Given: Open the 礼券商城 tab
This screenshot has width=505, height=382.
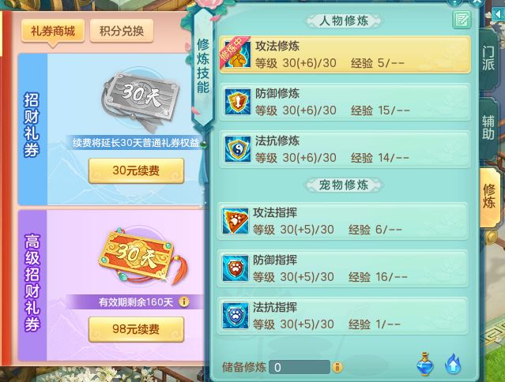Looking at the screenshot, I should (53, 31).
